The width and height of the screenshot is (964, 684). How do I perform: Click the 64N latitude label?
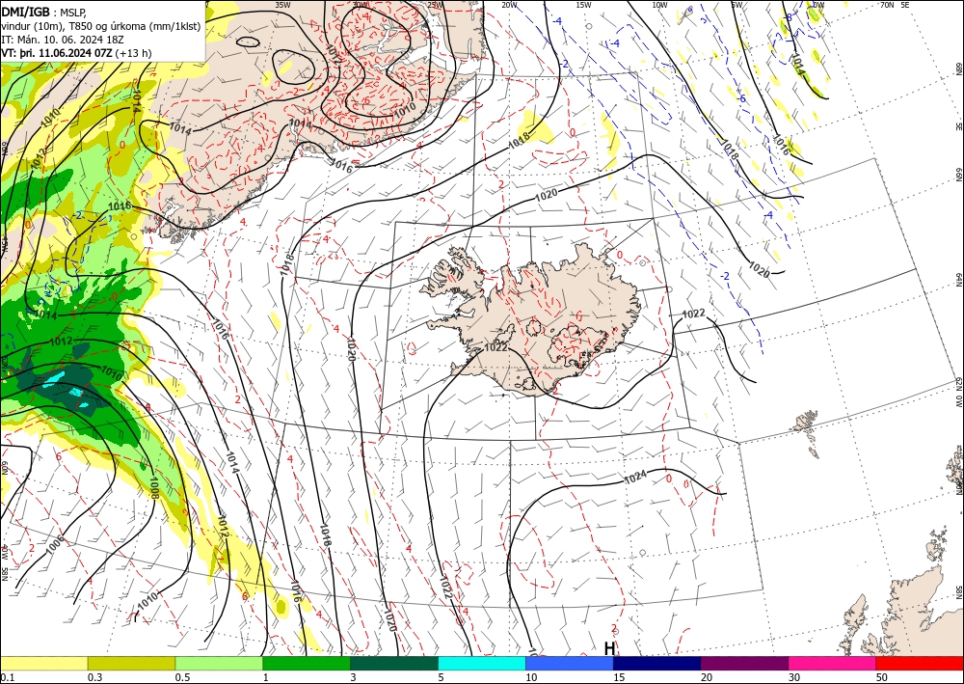[959, 281]
